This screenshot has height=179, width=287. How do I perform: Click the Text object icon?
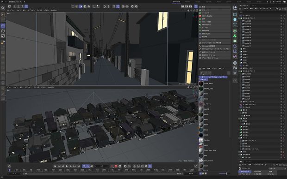point(235,24)
